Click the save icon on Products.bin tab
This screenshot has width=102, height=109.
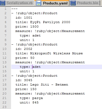click(x=73, y=3)
